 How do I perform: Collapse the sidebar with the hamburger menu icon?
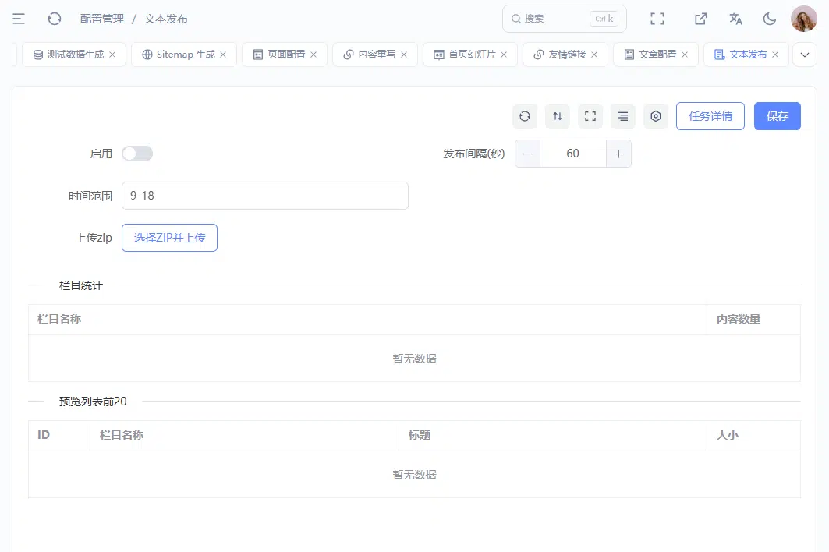[x=19, y=19]
